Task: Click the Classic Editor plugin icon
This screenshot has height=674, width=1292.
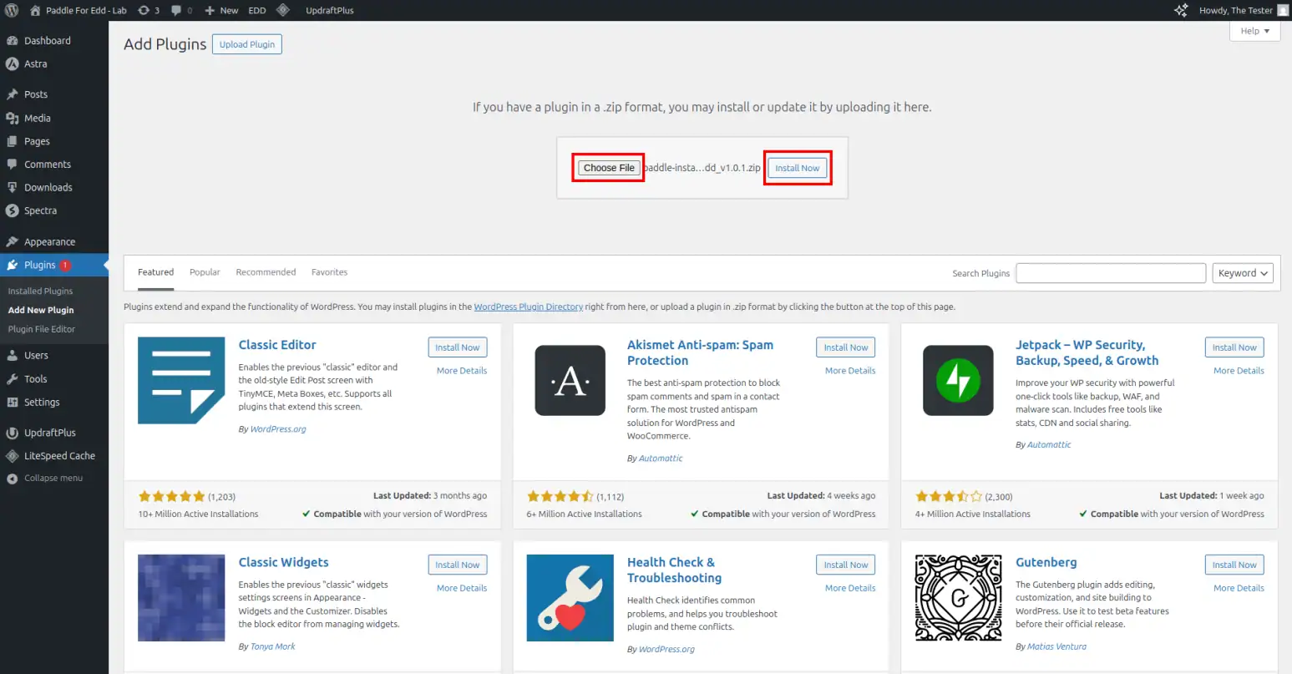Action: (181, 380)
